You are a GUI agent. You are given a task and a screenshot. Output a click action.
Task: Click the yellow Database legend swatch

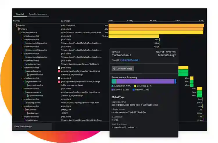(x=135, y=86)
